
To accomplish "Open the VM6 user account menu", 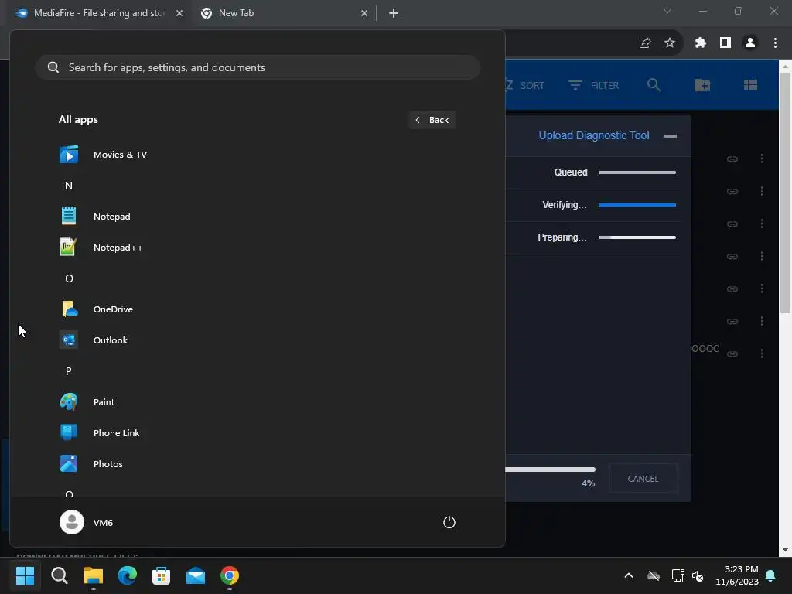I will (87, 522).
